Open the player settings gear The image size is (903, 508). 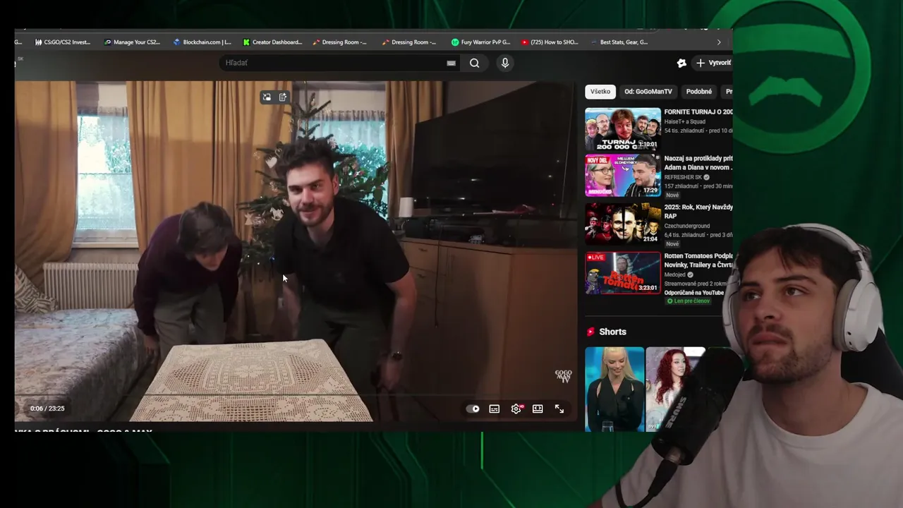coord(516,409)
